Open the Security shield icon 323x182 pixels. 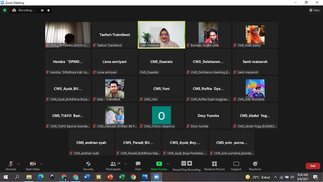pos(88,164)
